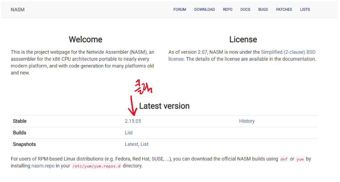Click the dnf code snippet

[284, 159]
